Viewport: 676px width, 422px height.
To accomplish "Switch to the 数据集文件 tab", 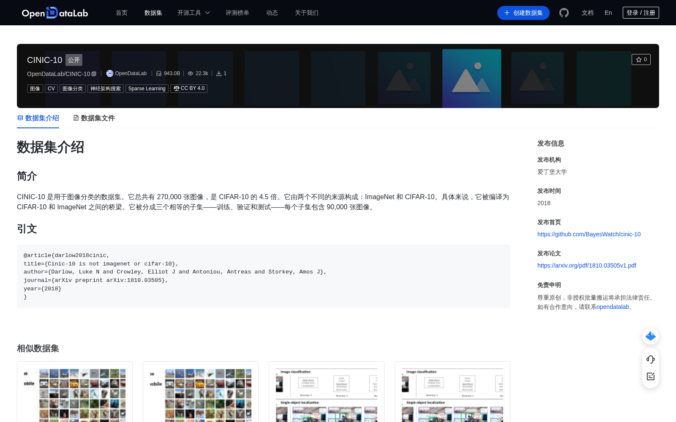I will coord(94,118).
